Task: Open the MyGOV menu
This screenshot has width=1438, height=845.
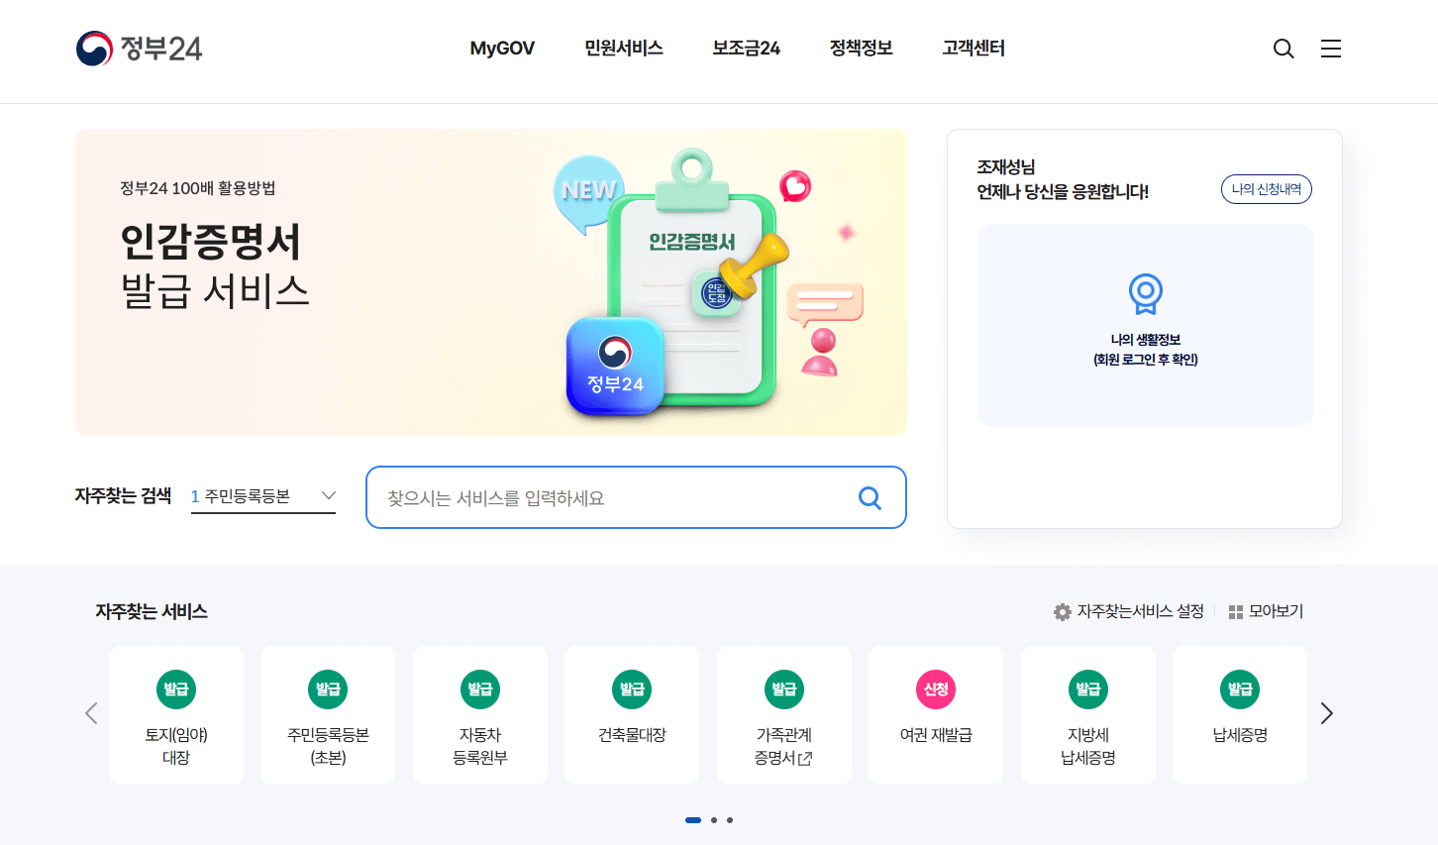Action: (x=502, y=49)
